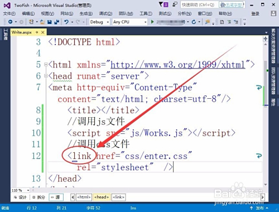Click the toolbar icon right of the new page icon
The image size is (279, 212).
229,22
